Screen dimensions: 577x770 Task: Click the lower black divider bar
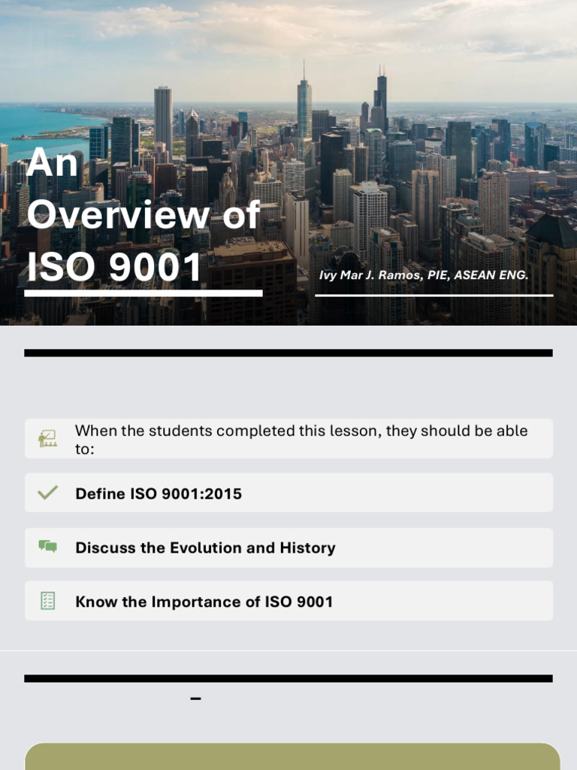tap(288, 678)
